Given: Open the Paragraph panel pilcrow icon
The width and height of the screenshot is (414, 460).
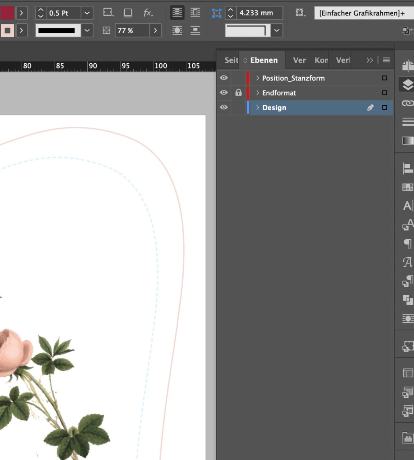Looking at the screenshot, I should pos(408,244).
